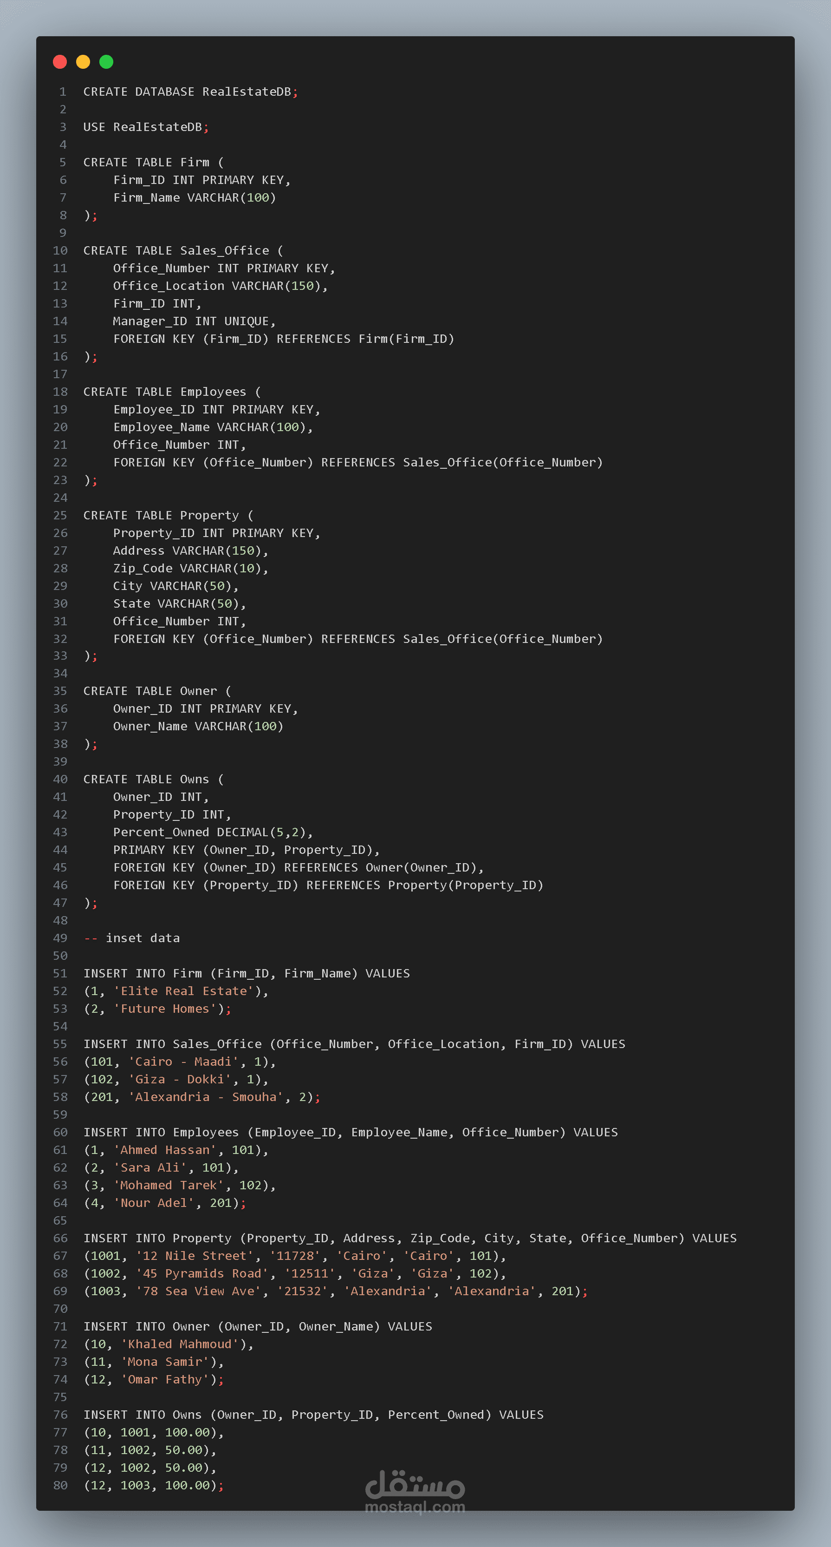Click line number 1 in gutter
The height and width of the screenshot is (1547, 831).
click(62, 92)
